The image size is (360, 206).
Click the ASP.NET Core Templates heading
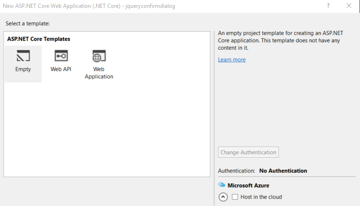pos(39,39)
